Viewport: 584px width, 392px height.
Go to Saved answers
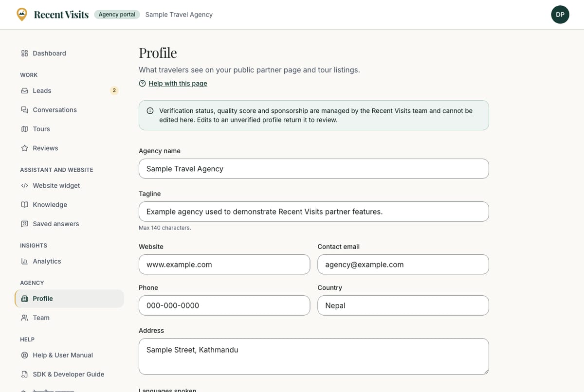(69, 224)
